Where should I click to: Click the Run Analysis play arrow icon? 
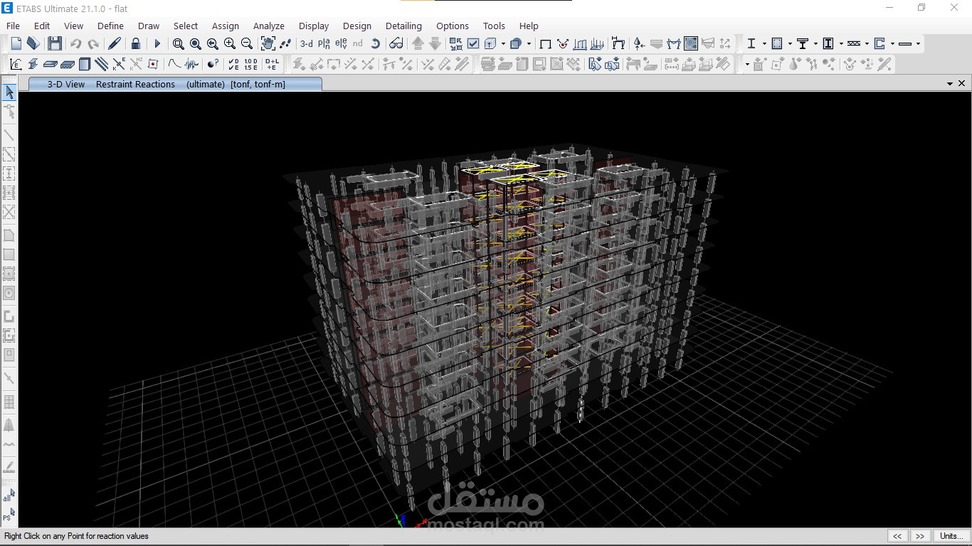point(157,44)
